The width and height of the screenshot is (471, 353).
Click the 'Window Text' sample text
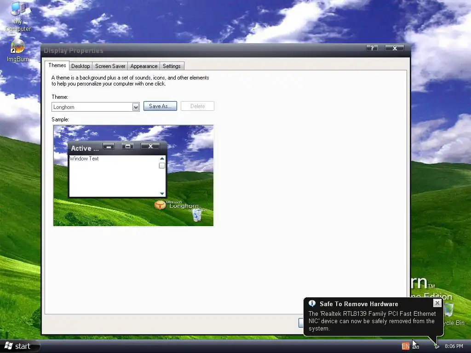(84, 159)
